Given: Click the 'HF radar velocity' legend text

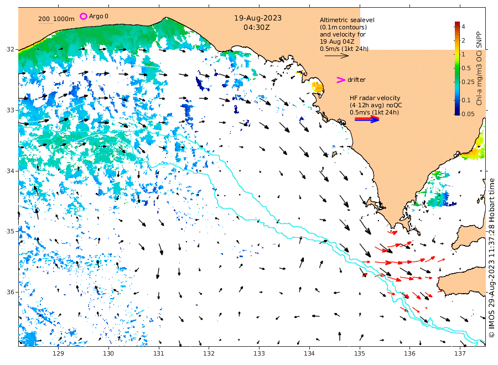Looking at the screenshot, I should point(375,98).
